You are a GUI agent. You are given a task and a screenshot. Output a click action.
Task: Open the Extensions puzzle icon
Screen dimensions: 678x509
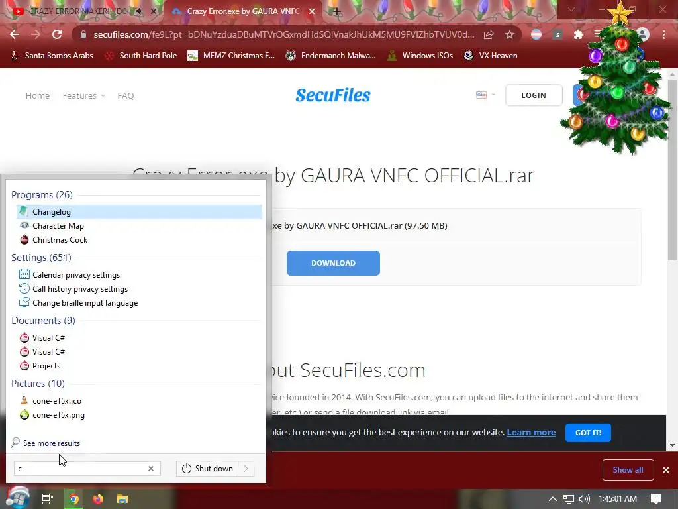point(578,34)
